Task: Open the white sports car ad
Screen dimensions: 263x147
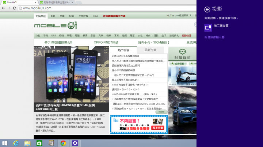Action: click(x=182, y=76)
